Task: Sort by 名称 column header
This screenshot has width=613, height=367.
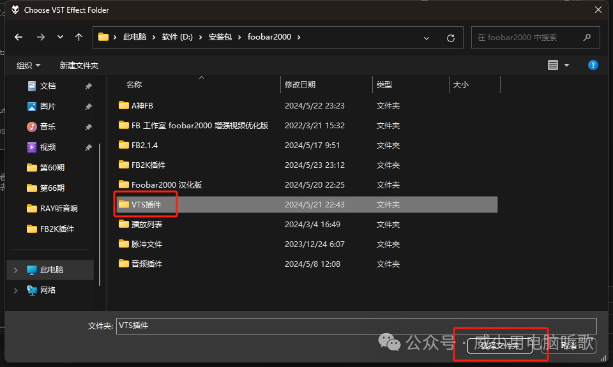Action: (x=134, y=84)
